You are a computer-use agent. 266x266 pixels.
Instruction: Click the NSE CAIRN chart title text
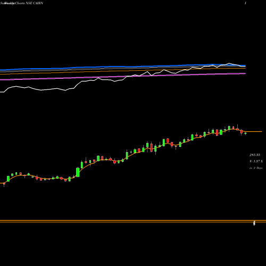pyautogui.click(x=22, y=3)
